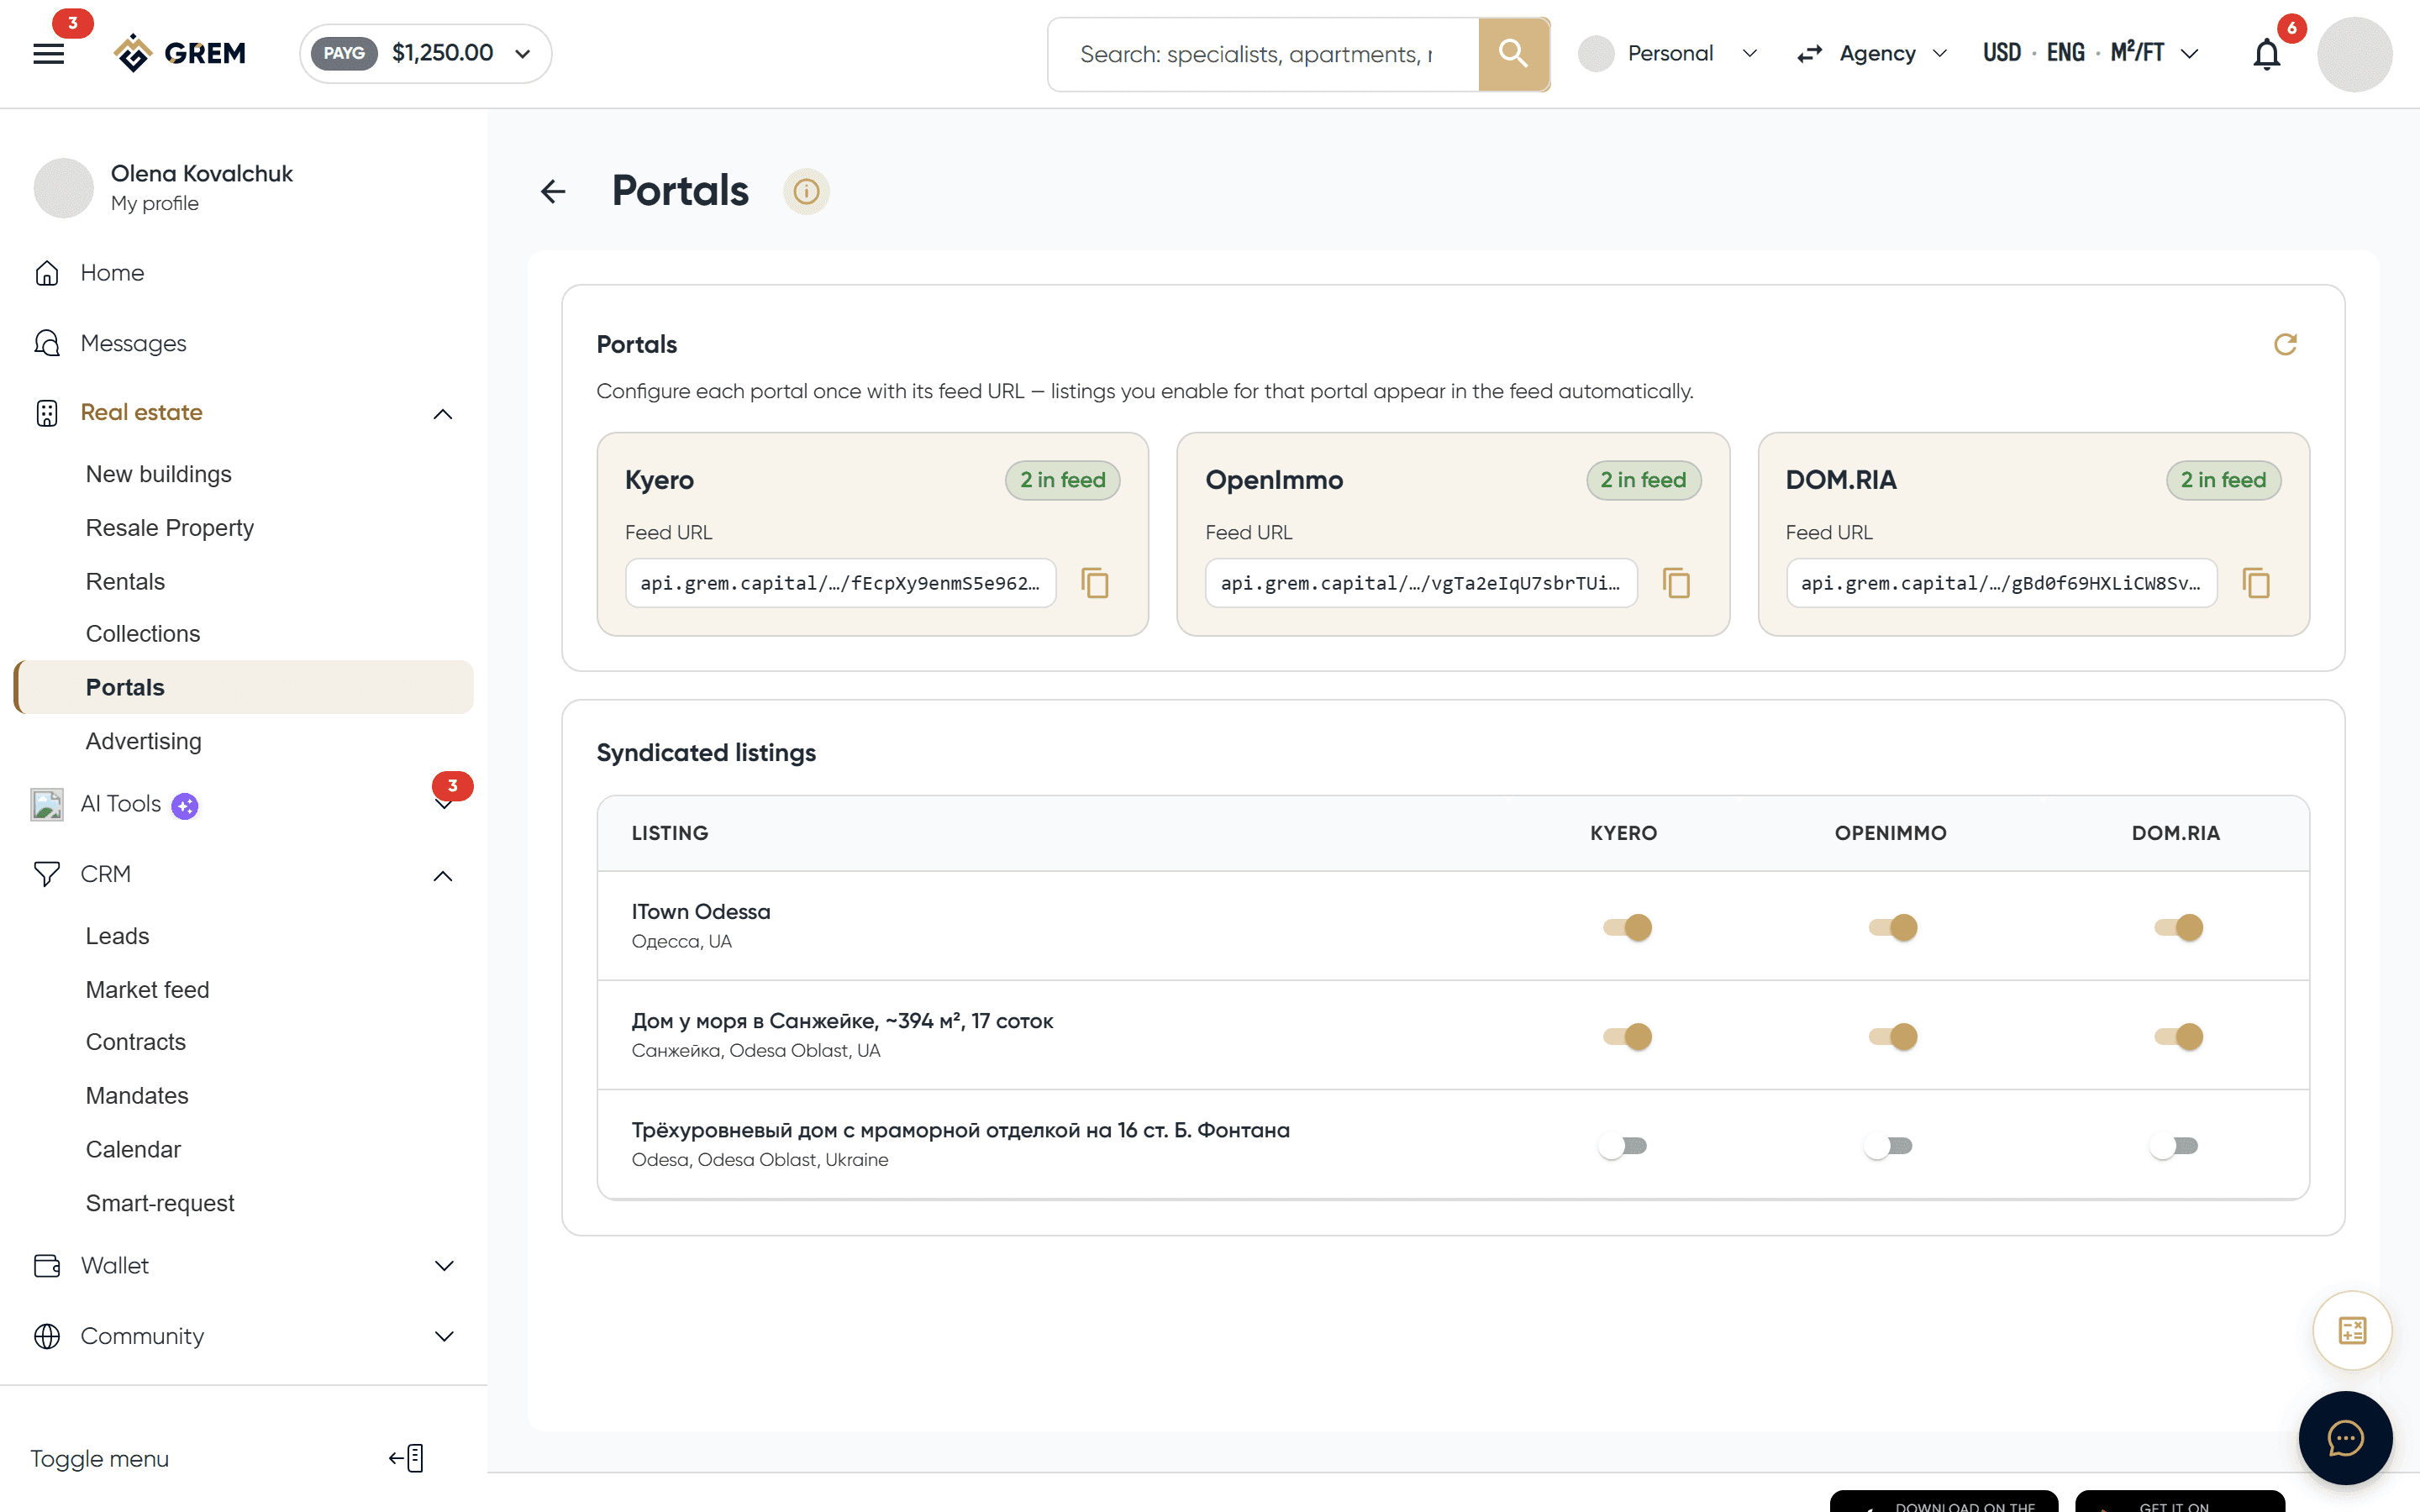
Task: Collapse the Real estate section
Action: [443, 413]
